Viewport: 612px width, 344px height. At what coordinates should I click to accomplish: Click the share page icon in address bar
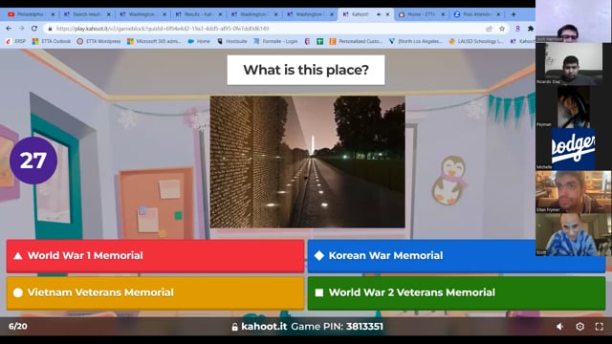tap(489, 29)
